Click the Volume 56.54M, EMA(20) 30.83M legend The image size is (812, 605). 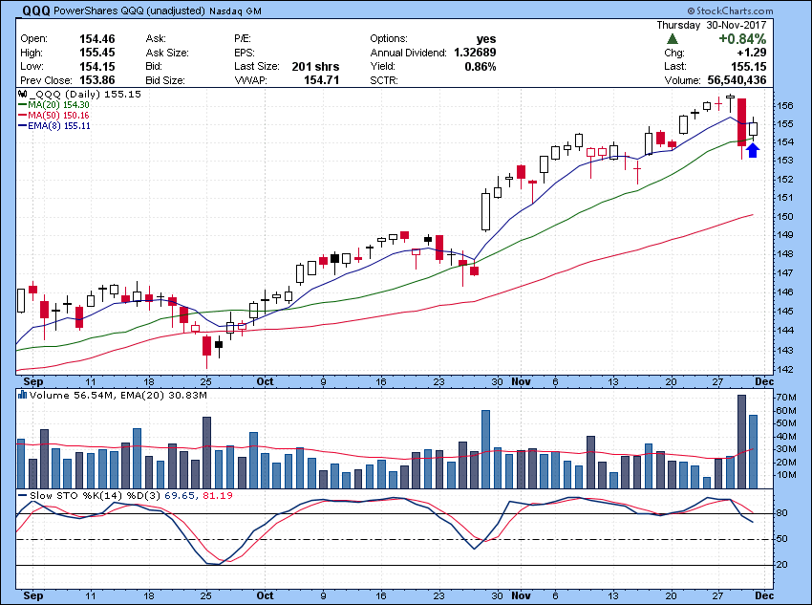[118, 396]
